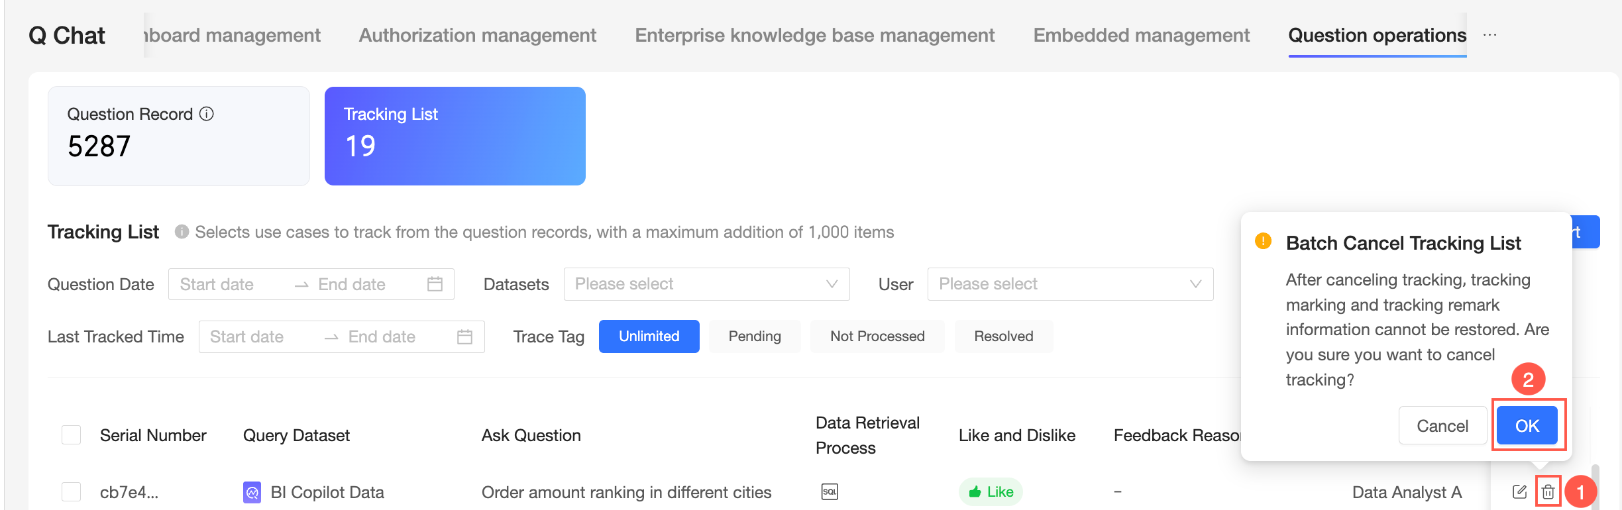This screenshot has width=1622, height=510.
Task: Click the three-dot more tabs icon
Action: [x=1490, y=35]
